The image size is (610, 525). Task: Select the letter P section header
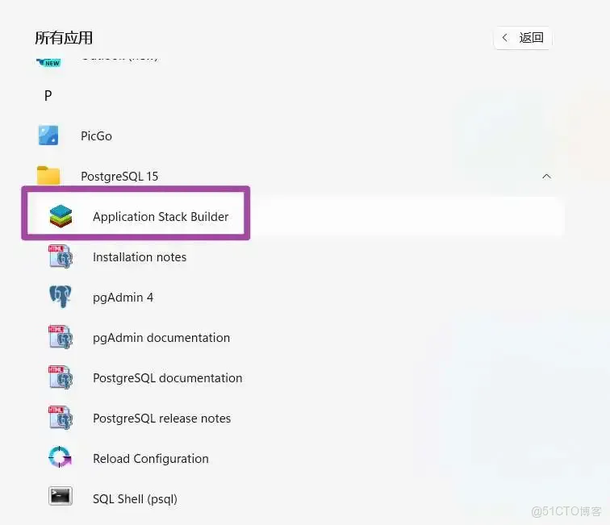(48, 95)
